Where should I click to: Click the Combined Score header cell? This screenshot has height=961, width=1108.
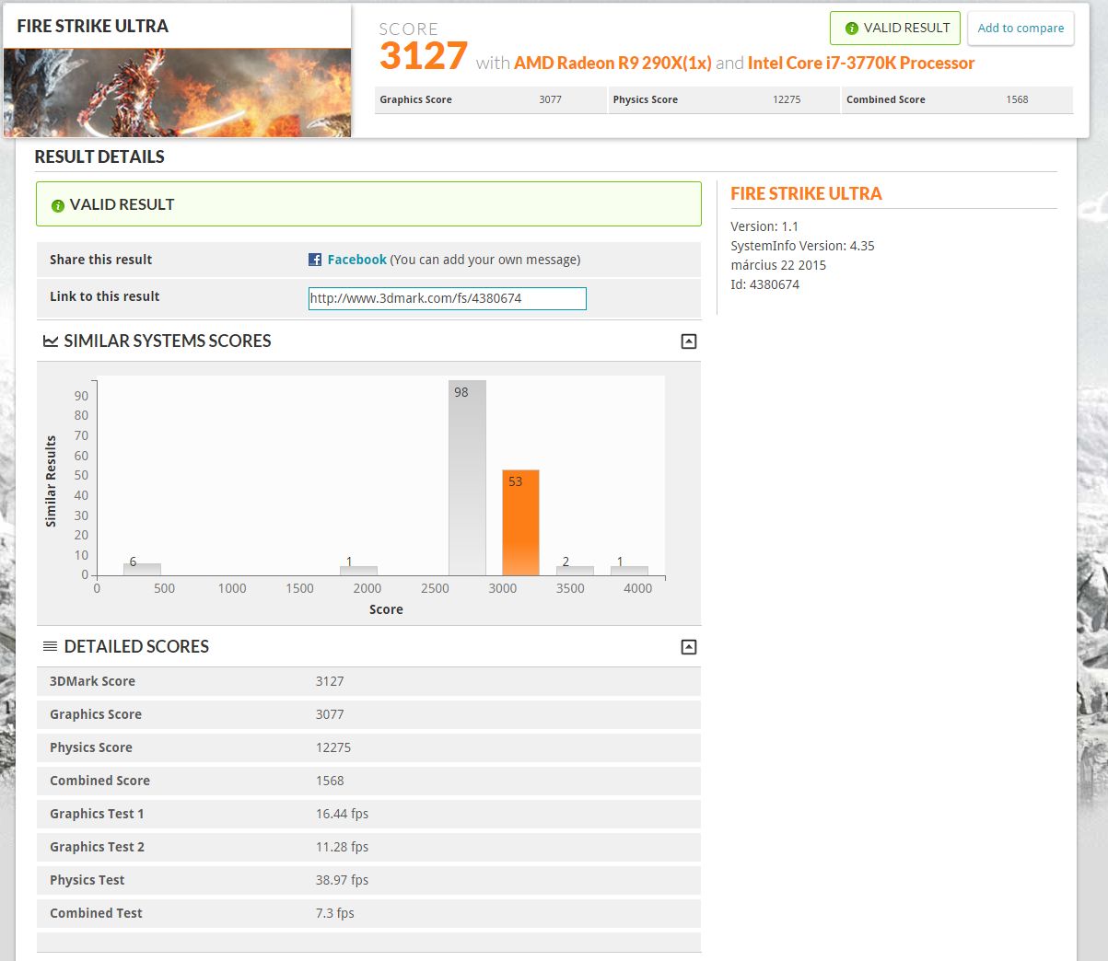point(958,99)
